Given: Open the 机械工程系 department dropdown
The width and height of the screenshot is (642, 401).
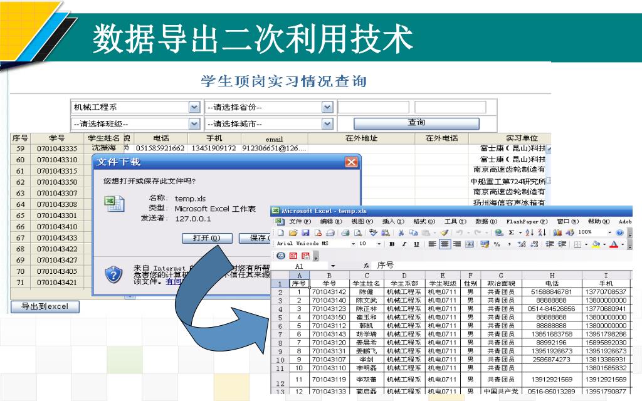Looking at the screenshot, I should [x=194, y=107].
